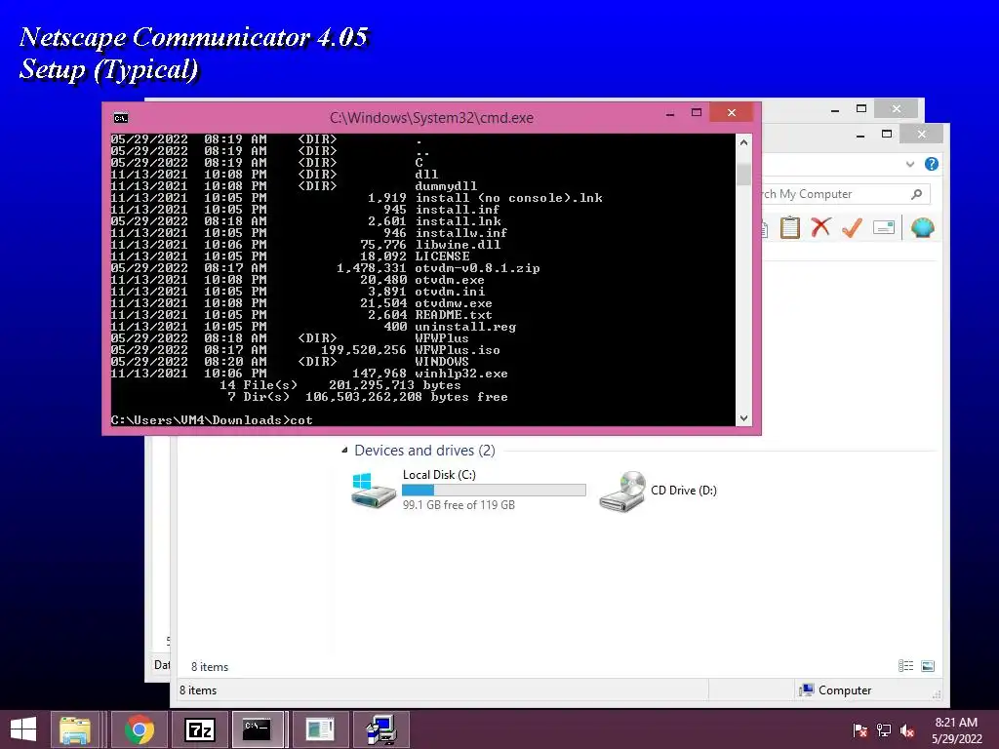Click cmd scrollbar down arrow
The image size is (999, 749).
pos(743,417)
